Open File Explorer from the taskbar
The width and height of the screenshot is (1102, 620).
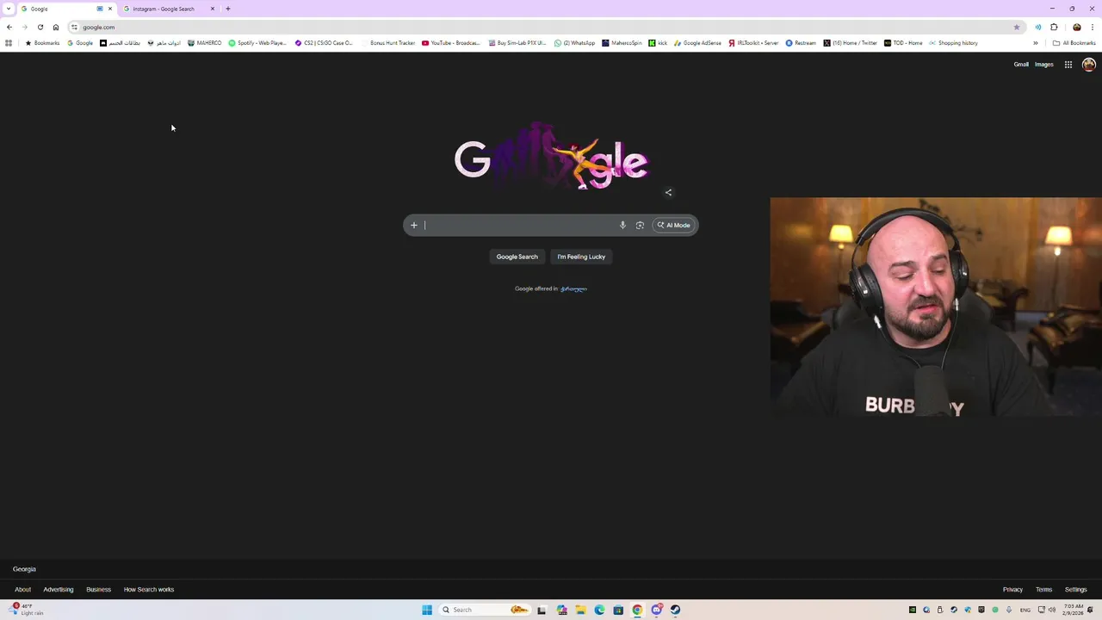coord(580,610)
